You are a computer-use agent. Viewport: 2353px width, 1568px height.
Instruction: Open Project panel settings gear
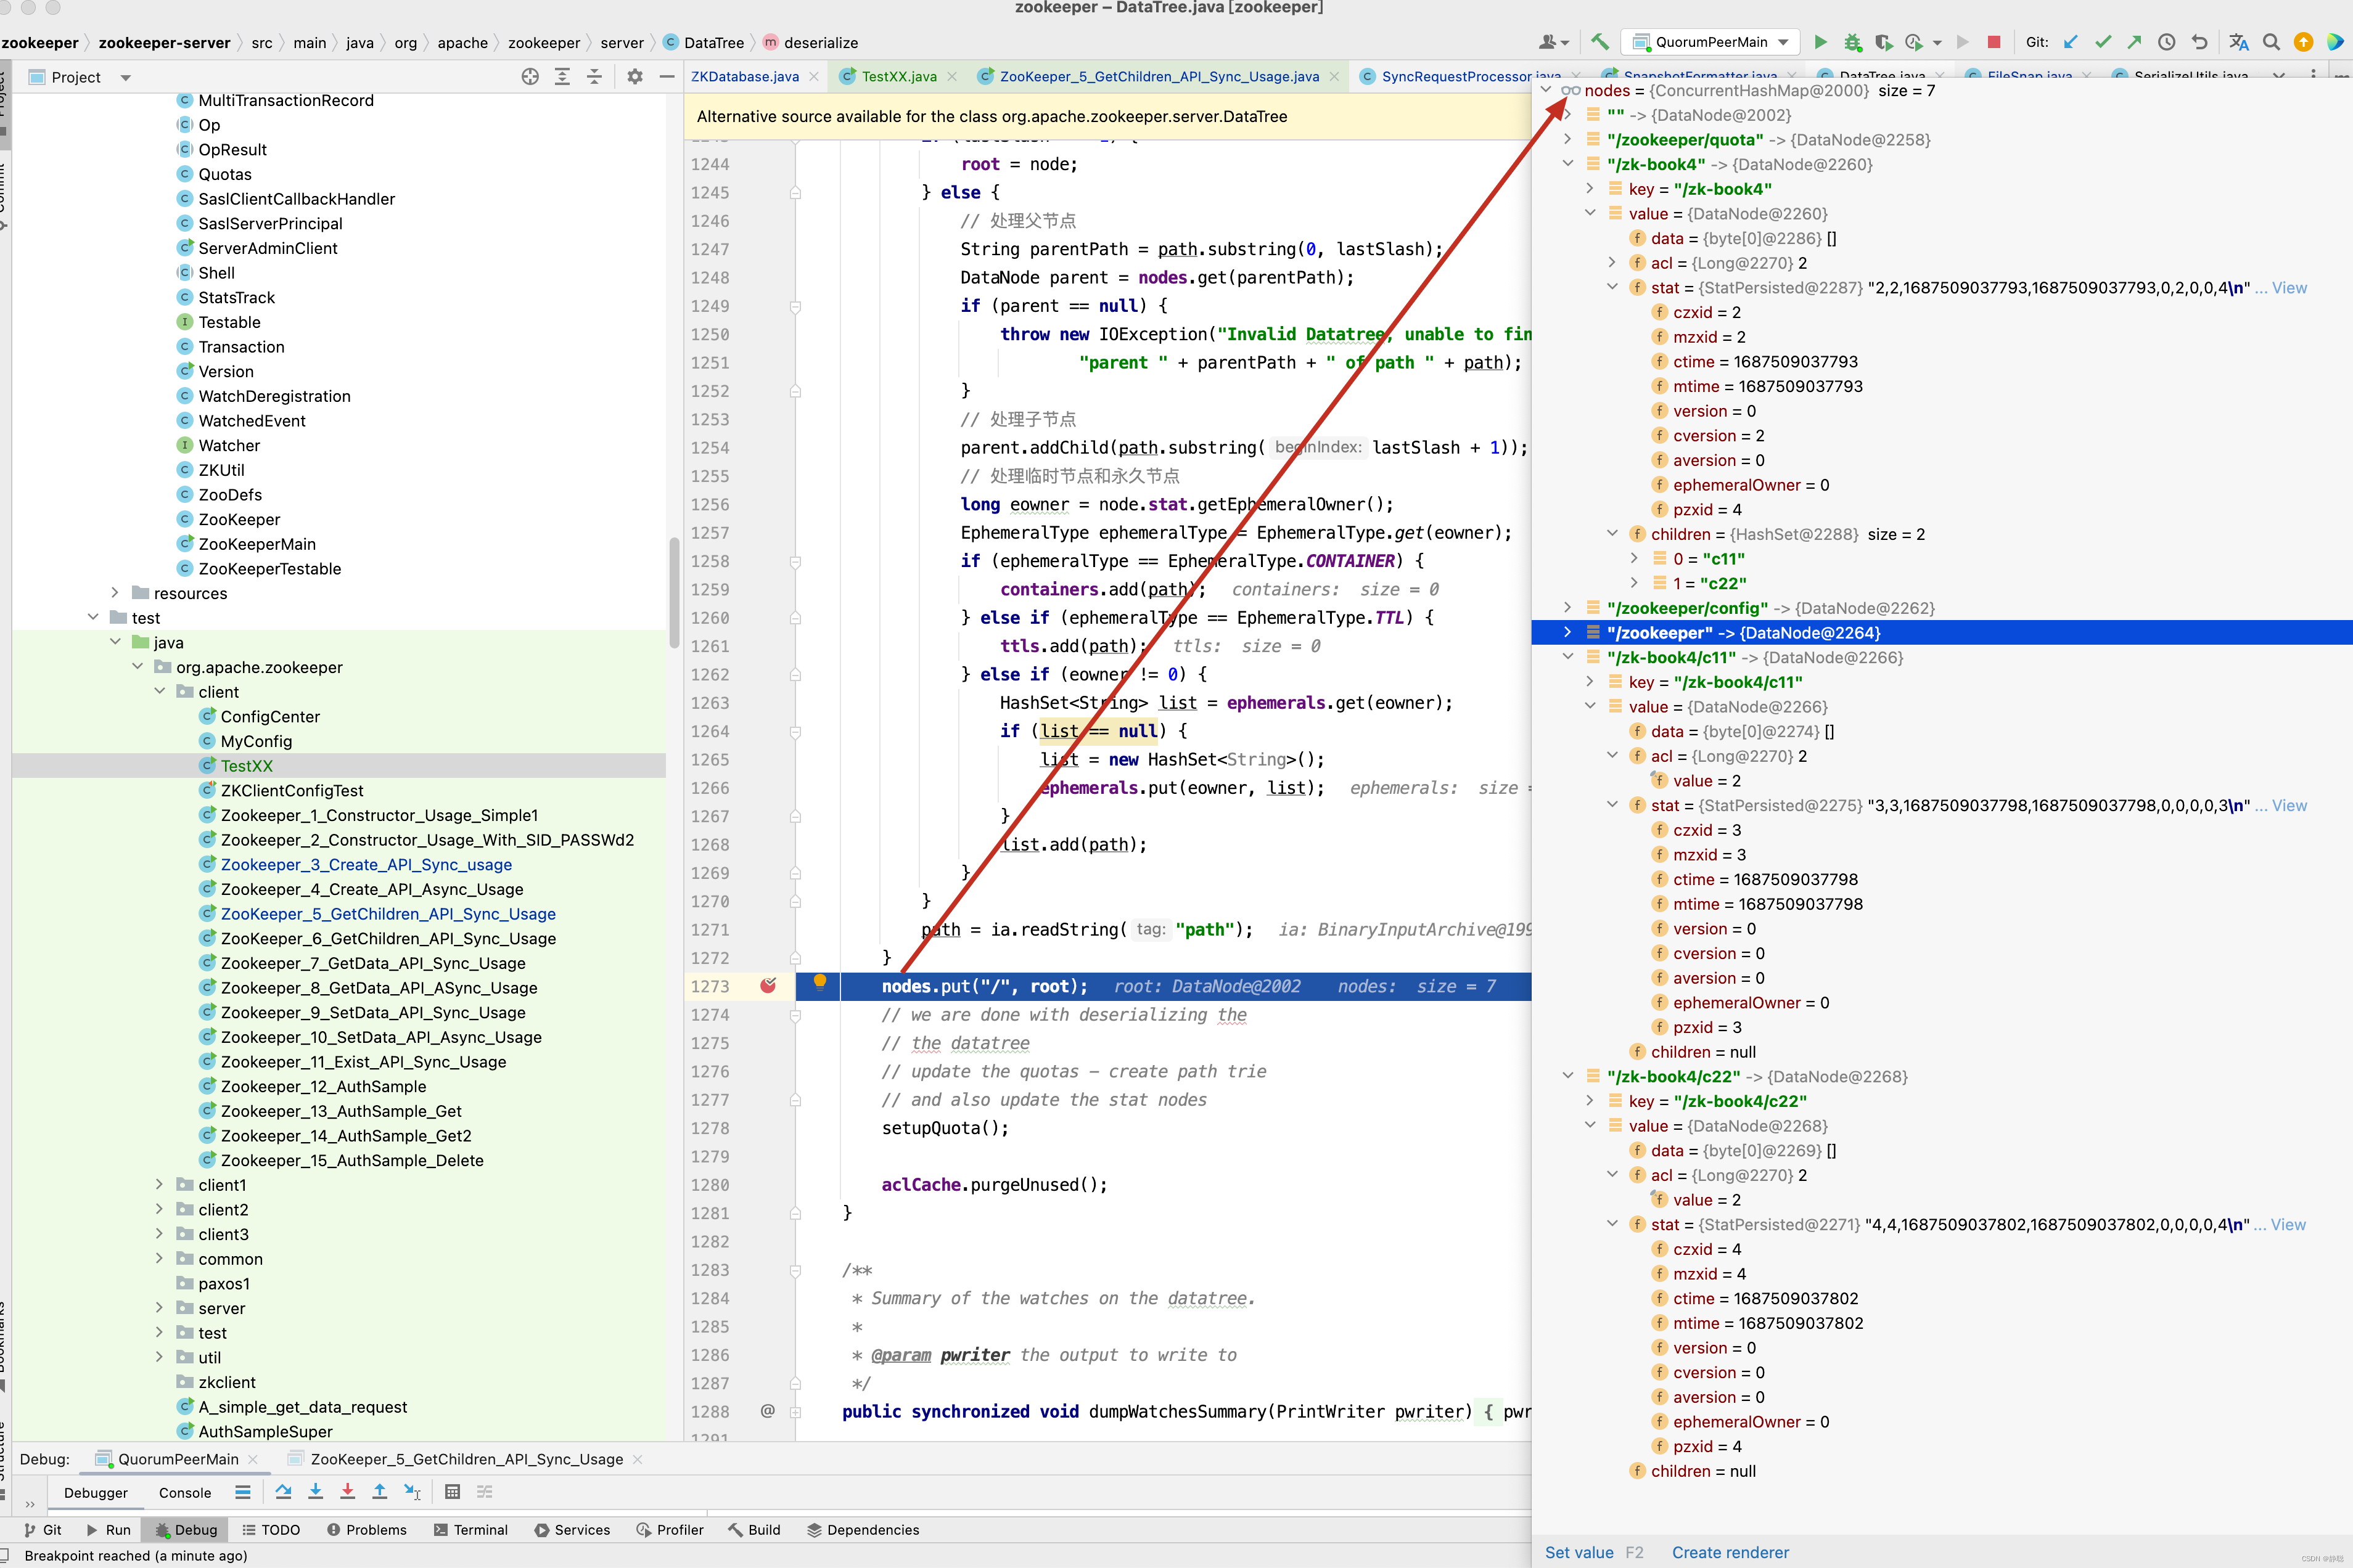pyautogui.click(x=634, y=77)
